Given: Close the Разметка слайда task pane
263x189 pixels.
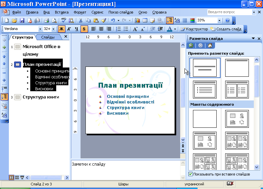Looking at the screenshot, I should click(x=259, y=39).
